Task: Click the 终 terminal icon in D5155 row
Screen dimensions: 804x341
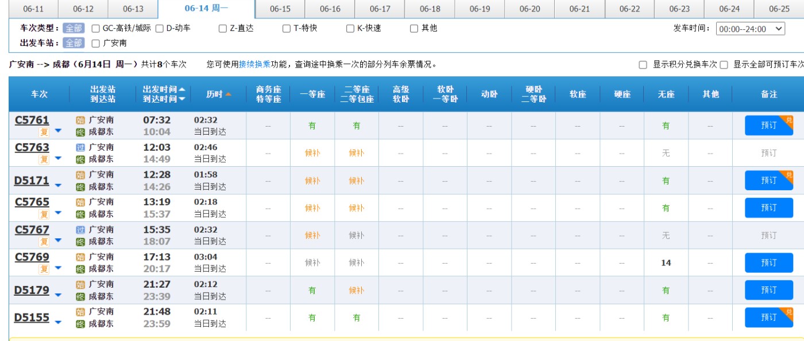Action: 80,324
